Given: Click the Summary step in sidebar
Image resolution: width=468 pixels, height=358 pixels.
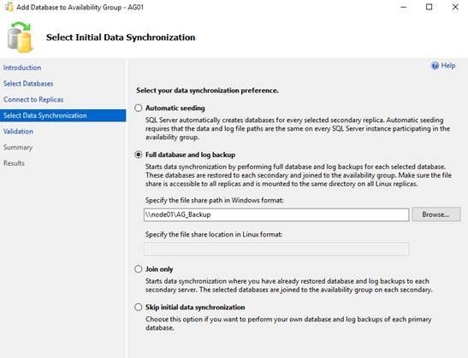Looking at the screenshot, I should [x=18, y=147].
